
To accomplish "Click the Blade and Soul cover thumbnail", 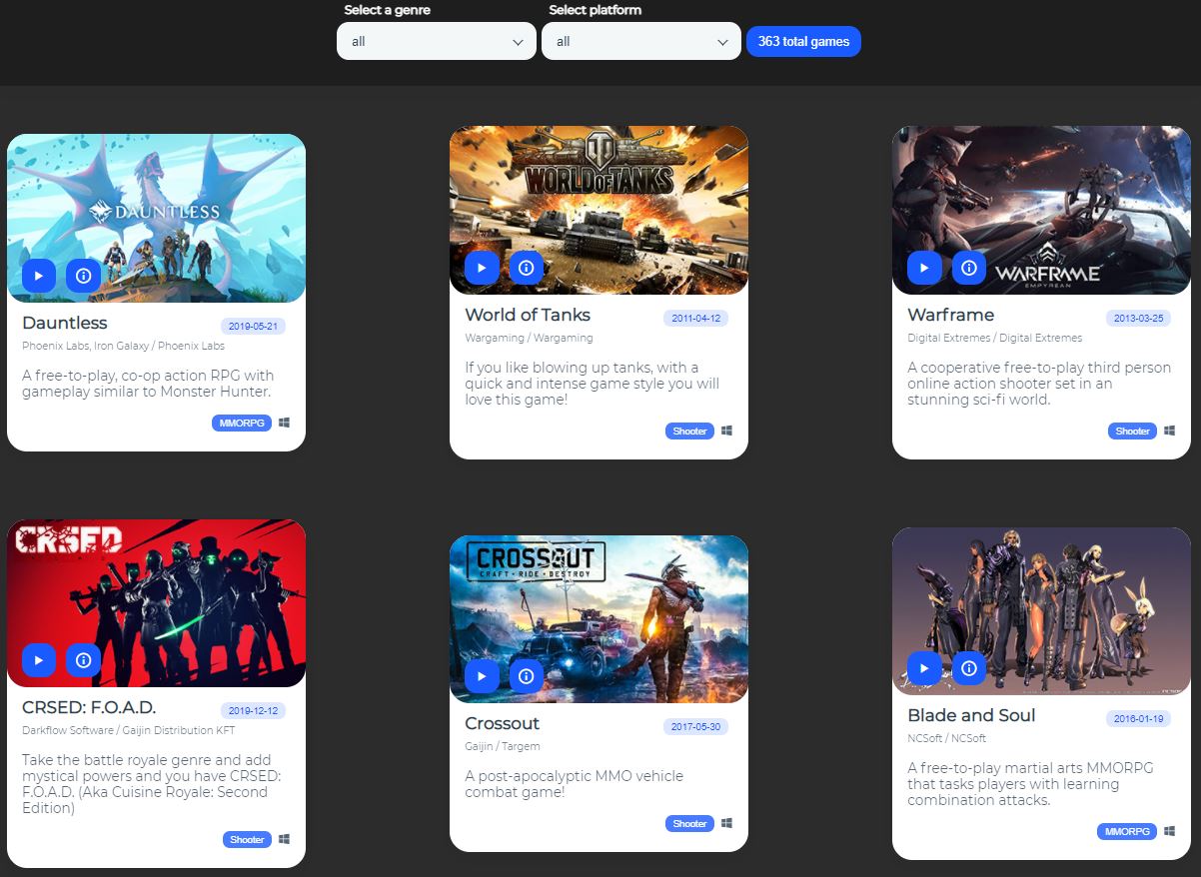I will pyautogui.click(x=1041, y=611).
